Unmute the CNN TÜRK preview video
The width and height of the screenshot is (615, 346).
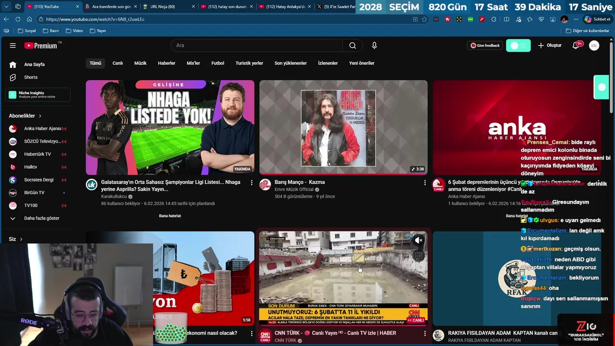pyautogui.click(x=419, y=240)
